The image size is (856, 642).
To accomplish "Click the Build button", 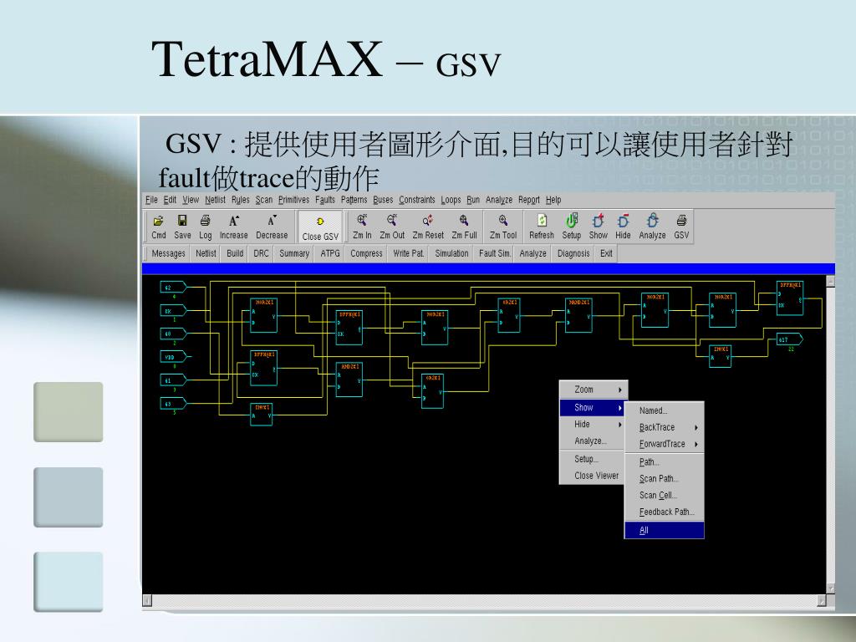I will (235, 253).
